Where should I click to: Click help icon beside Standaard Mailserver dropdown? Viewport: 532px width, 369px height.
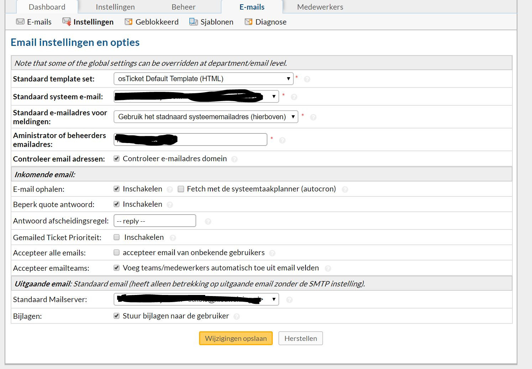[289, 300]
